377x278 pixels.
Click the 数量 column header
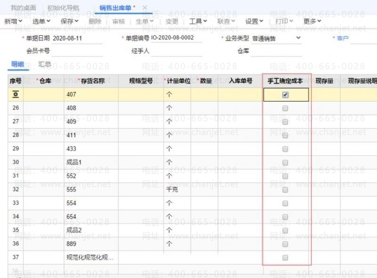[205, 81]
